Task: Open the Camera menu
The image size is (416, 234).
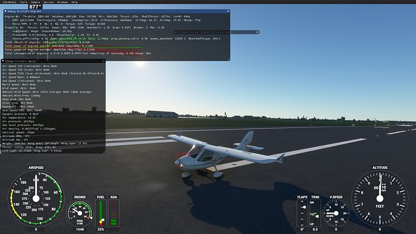Action: pos(36,2)
